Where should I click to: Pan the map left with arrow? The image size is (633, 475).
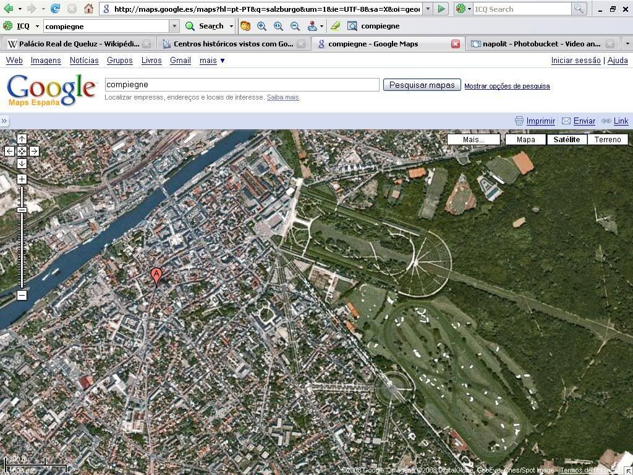click(x=9, y=151)
